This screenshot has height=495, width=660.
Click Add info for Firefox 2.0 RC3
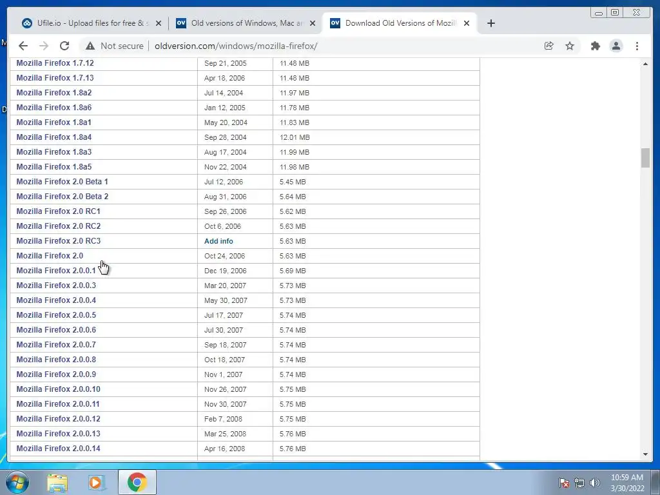[x=218, y=241]
